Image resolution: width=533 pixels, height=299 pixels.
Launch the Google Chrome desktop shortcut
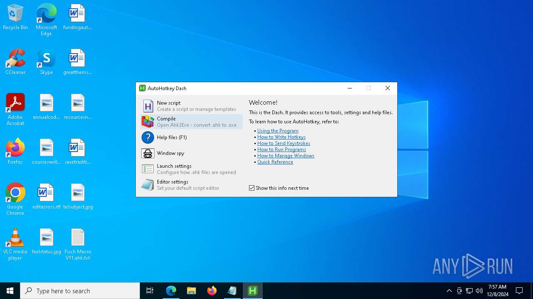click(x=15, y=193)
